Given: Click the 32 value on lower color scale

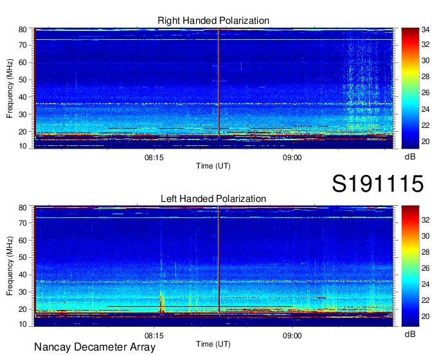Looking at the screenshot, I should point(425,220).
